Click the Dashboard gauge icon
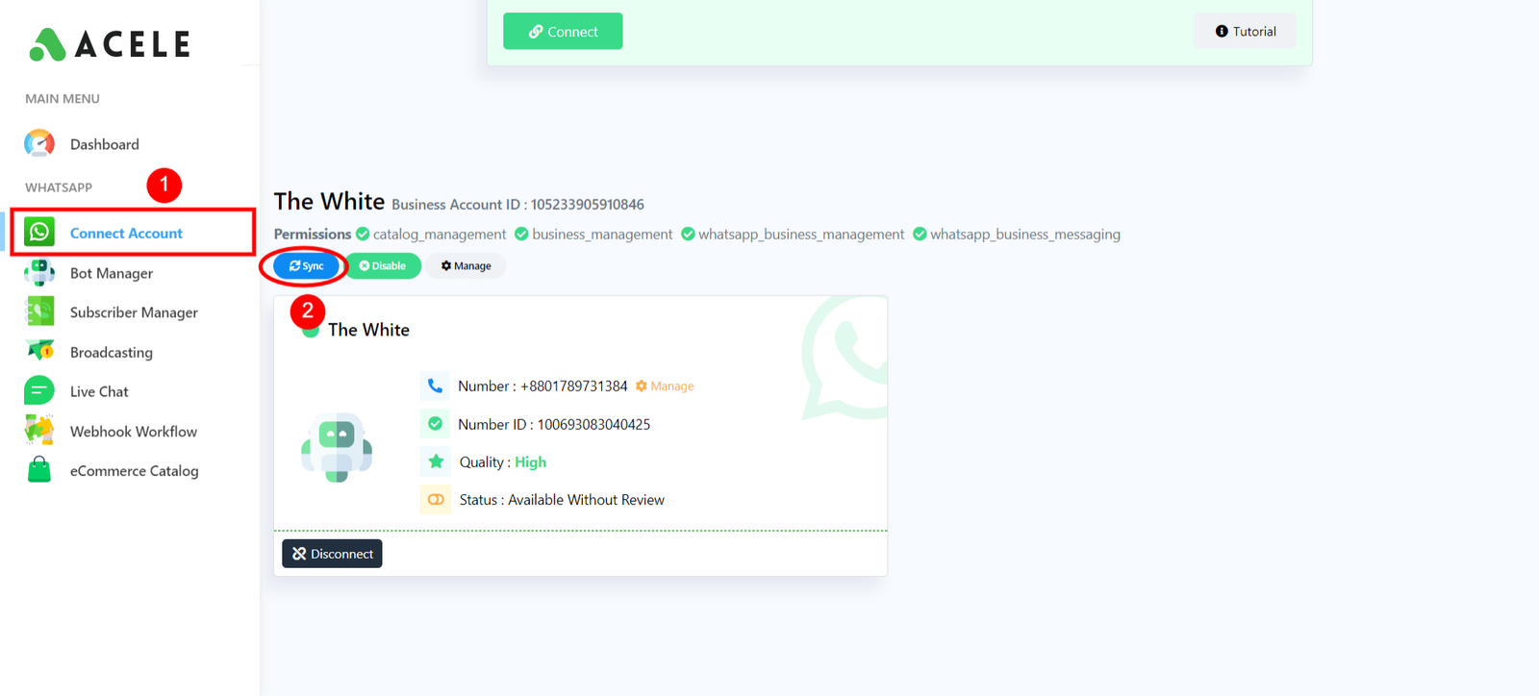This screenshot has height=696, width=1539. tap(39, 144)
